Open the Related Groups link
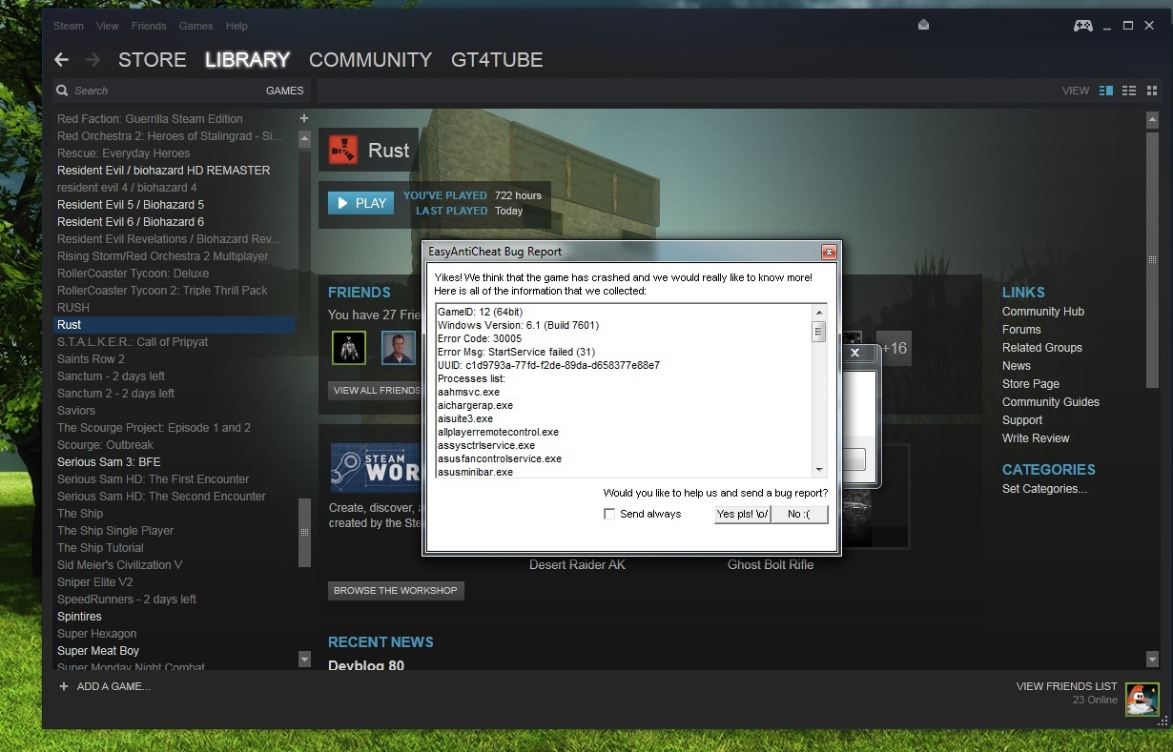Viewport: 1173px width, 752px height. (x=1042, y=348)
